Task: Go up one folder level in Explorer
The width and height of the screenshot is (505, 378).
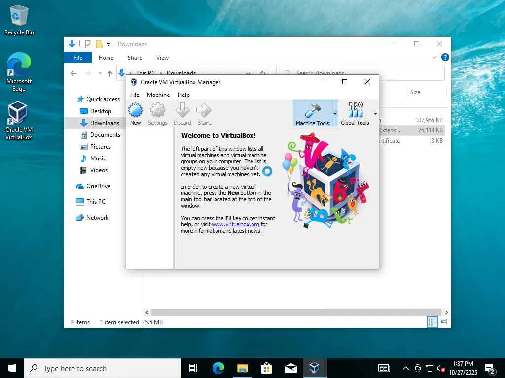Action: click(110, 73)
